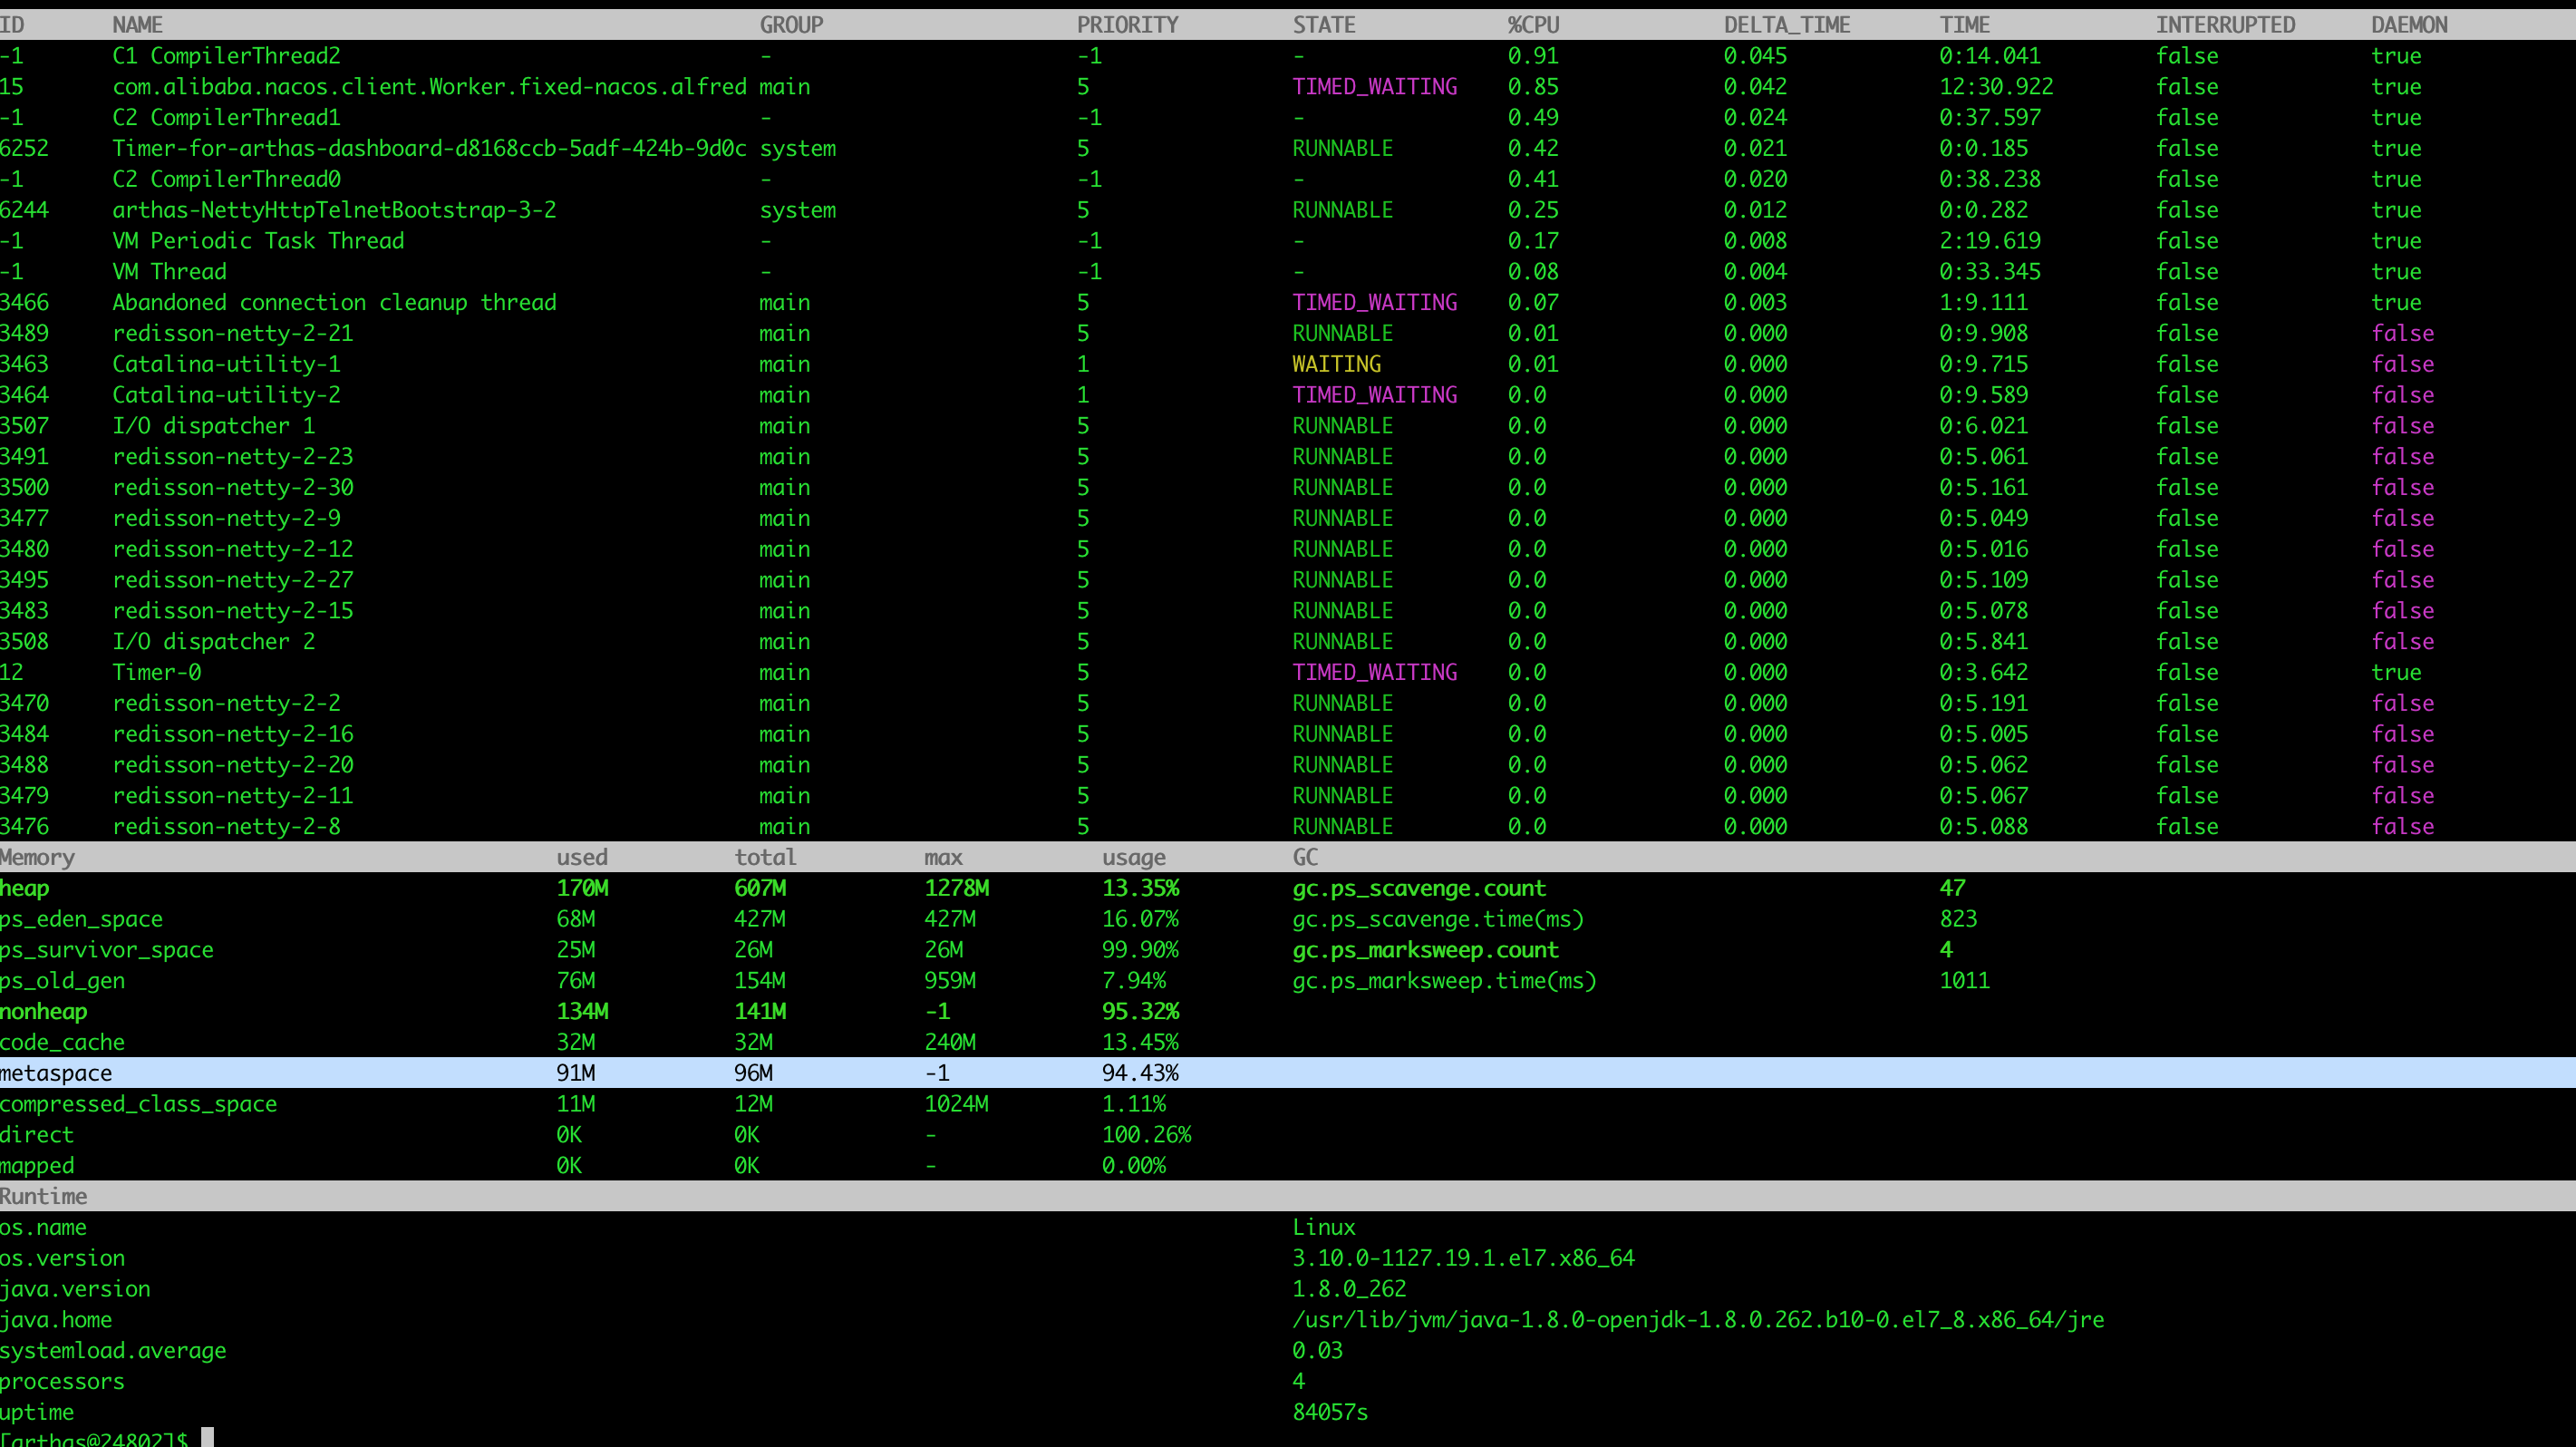Viewport: 2576px width, 1447px height.
Task: Click the INTERRUPTED column header
Action: (x=2225, y=25)
